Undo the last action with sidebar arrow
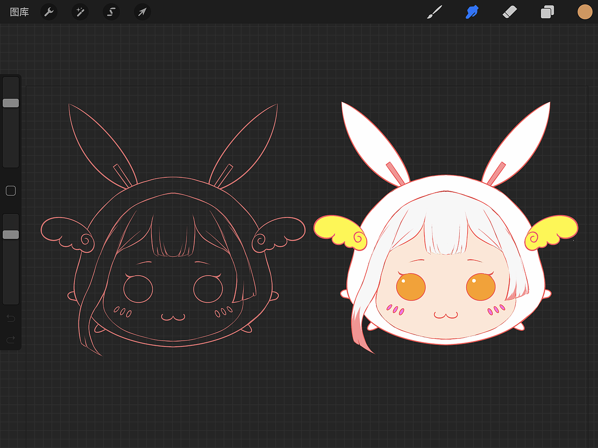Screen dimensions: 598x448 11,318
